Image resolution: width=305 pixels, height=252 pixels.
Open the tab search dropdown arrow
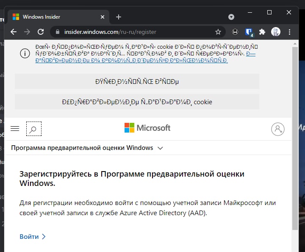[x=231, y=17]
